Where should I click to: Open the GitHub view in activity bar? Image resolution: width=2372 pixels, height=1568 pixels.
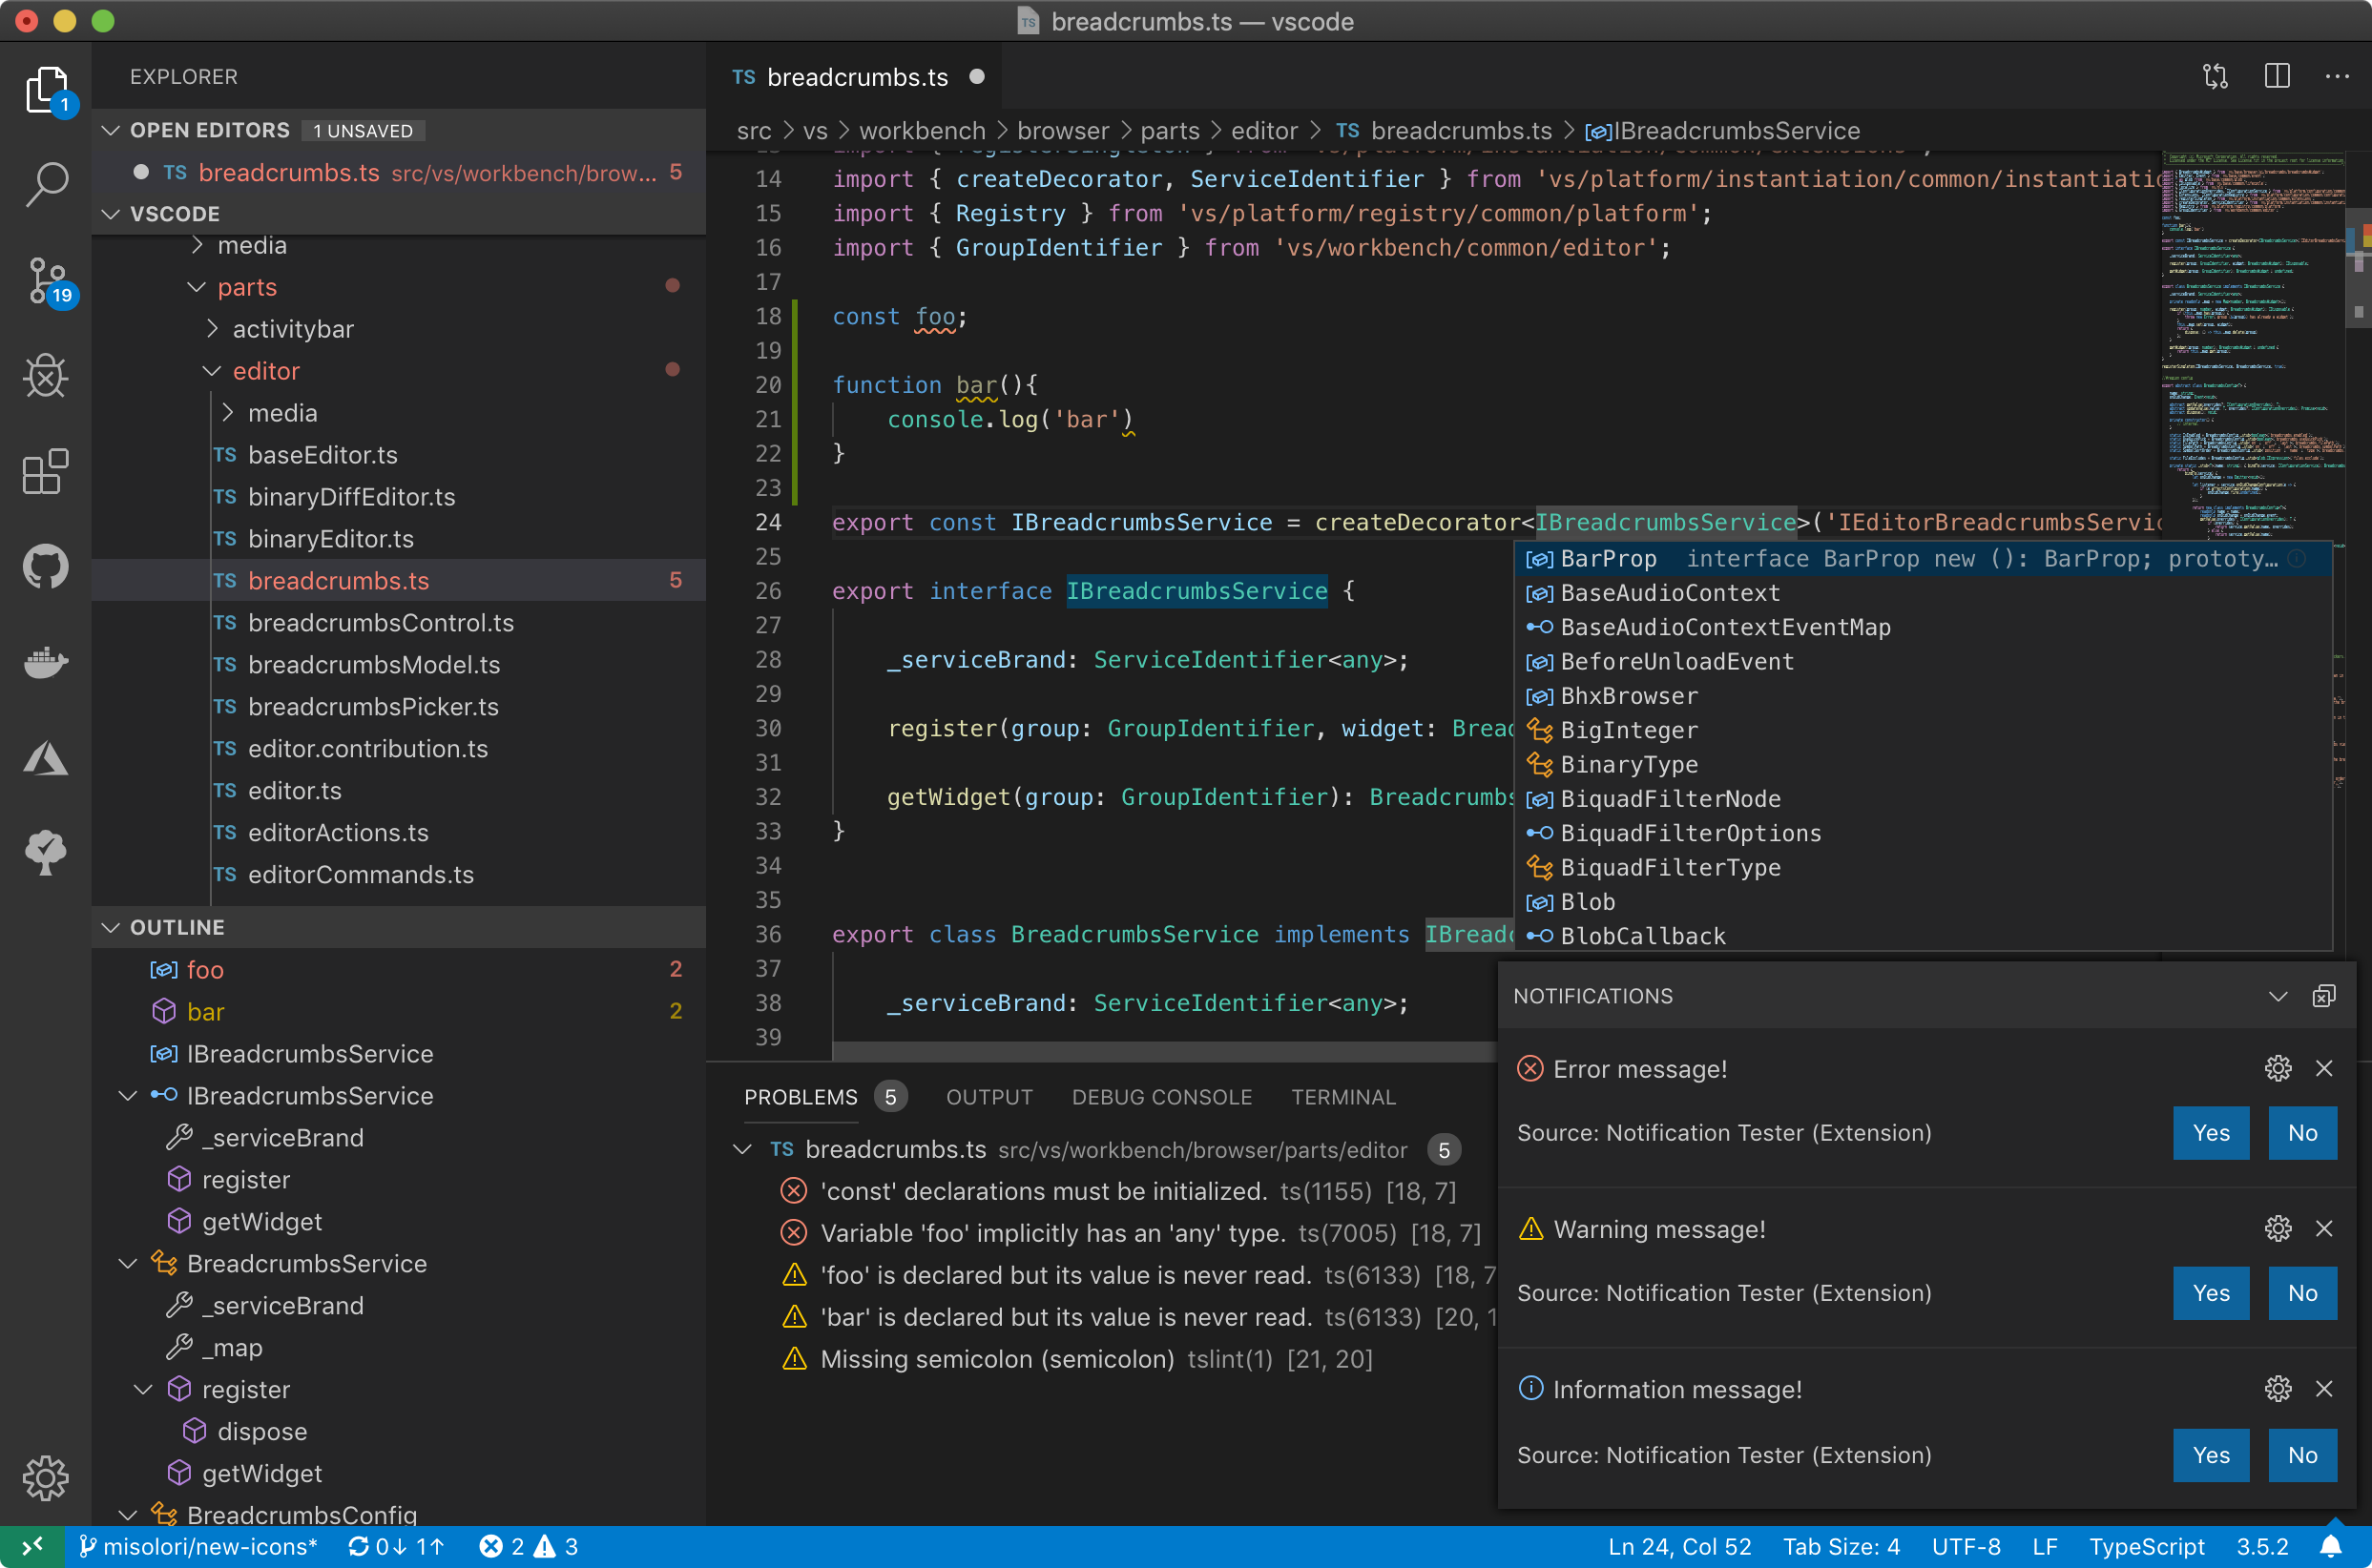click(46, 567)
